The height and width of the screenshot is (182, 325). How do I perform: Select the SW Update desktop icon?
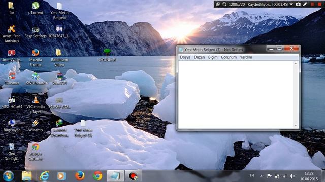click(36, 79)
